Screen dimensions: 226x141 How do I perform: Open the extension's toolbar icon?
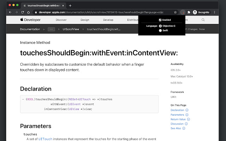(x=183, y=12)
